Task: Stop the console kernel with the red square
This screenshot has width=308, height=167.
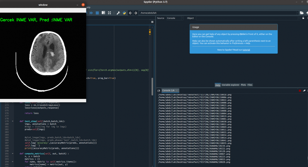Action: pos(300,91)
